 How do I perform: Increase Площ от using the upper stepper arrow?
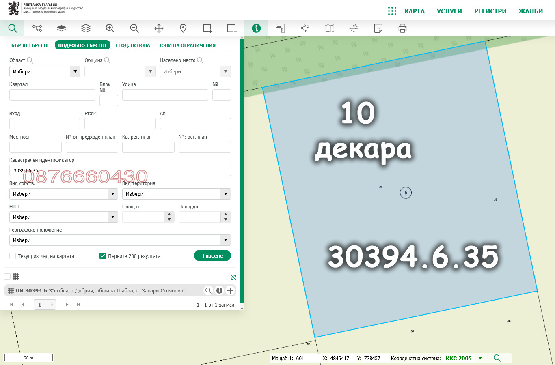169,215
